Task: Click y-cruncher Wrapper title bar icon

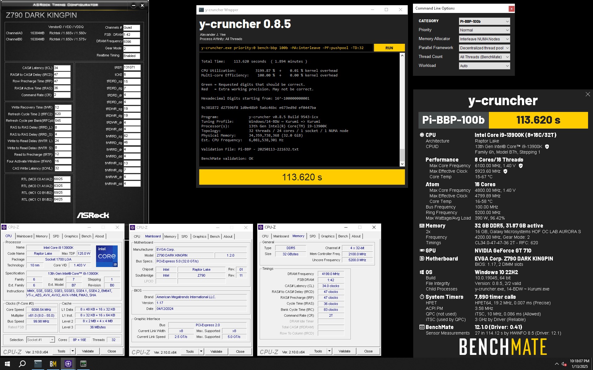Action: [201, 10]
